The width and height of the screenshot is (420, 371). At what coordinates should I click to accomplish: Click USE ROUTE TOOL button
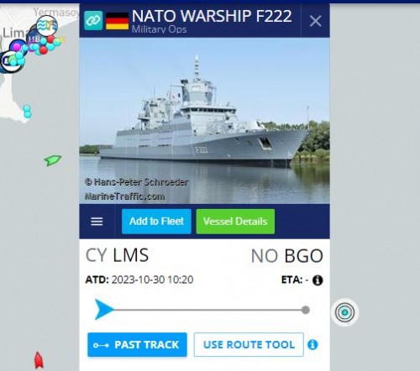click(x=249, y=345)
